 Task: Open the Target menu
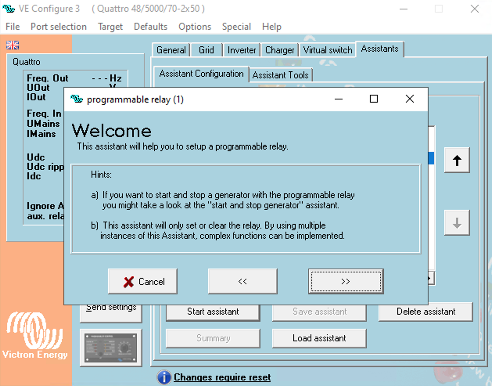tap(110, 27)
